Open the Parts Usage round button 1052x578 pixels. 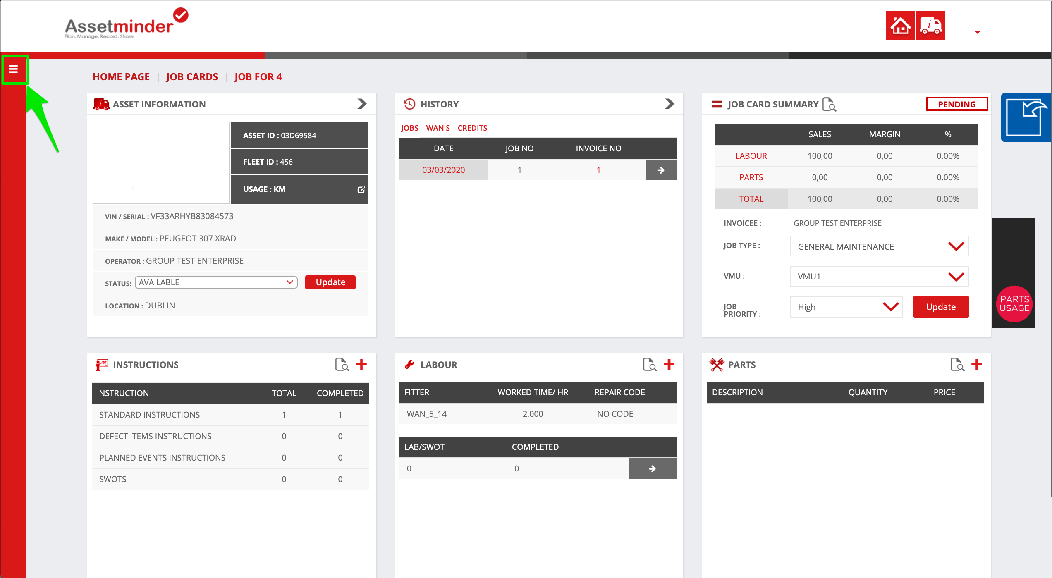click(x=1014, y=304)
